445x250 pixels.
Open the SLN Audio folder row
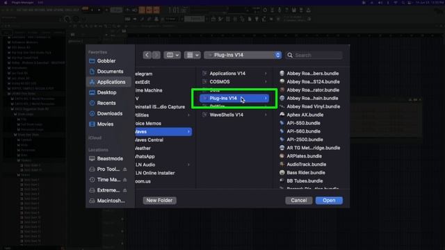(163, 165)
